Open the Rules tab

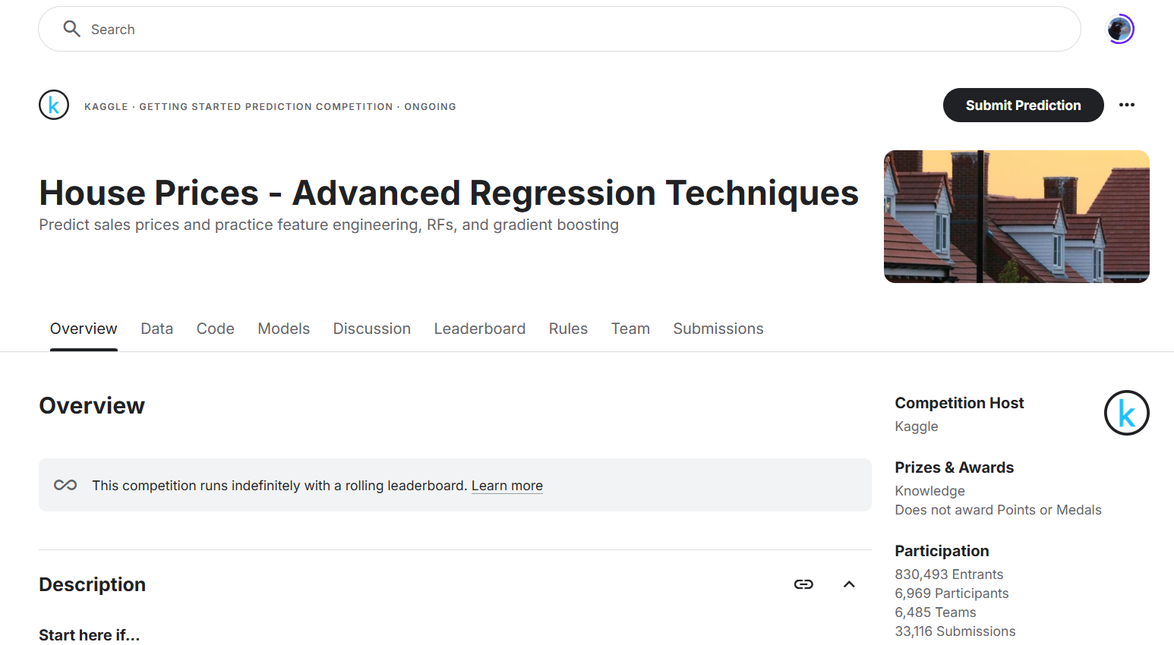568,329
